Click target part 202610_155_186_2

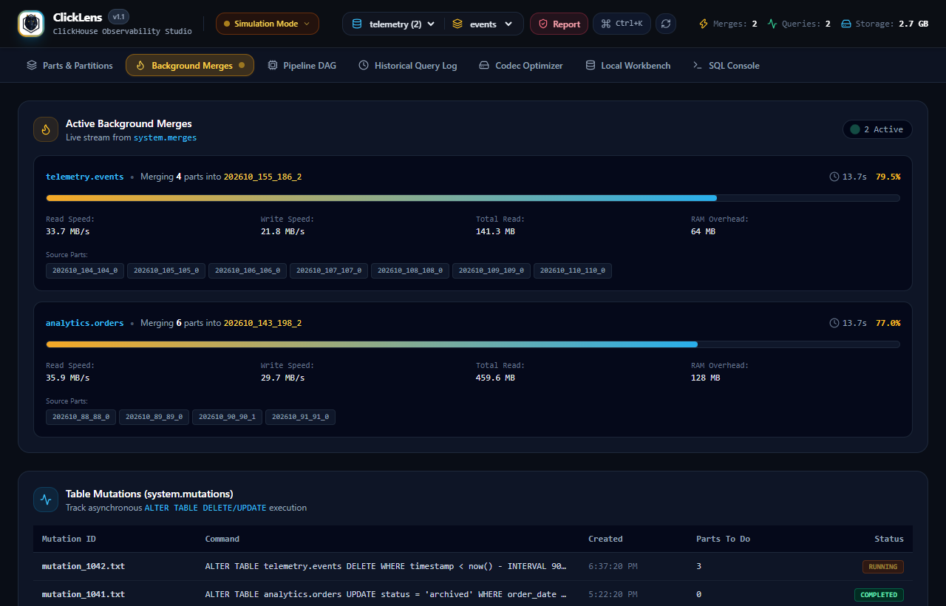(x=262, y=177)
